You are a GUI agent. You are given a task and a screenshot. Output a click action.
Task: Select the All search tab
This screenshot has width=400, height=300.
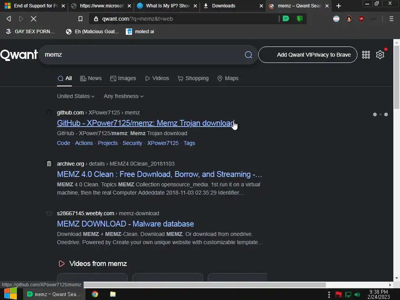pyautogui.click(x=64, y=78)
